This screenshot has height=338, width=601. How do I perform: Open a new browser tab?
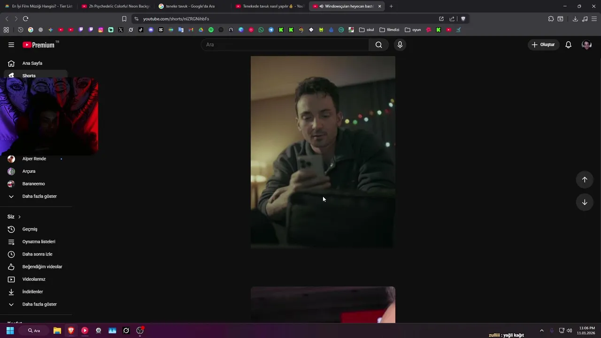click(x=391, y=6)
